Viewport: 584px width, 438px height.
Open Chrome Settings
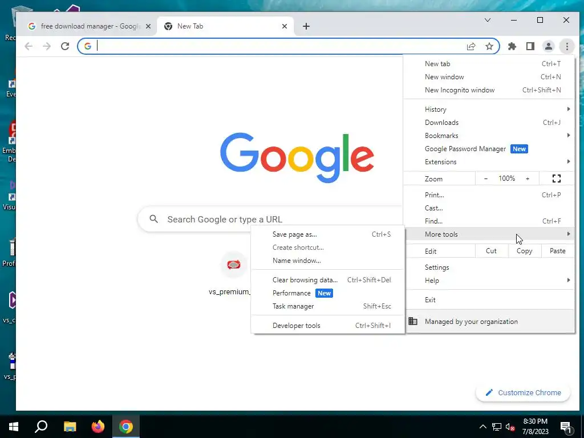pos(489,267)
